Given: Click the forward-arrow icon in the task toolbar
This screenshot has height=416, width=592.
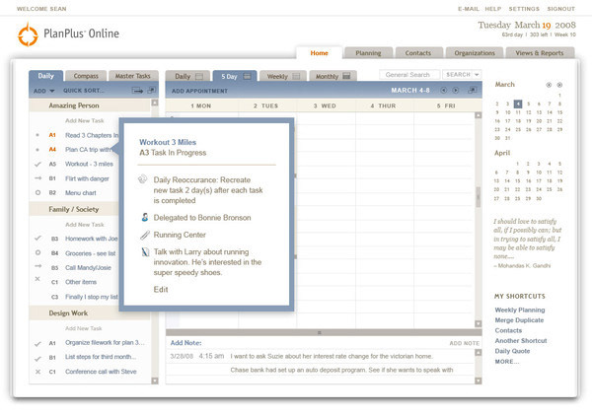Looking at the screenshot, I should coord(137,91).
